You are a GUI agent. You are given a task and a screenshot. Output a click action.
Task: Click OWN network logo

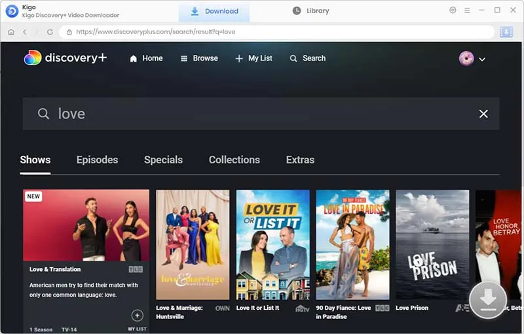222,308
